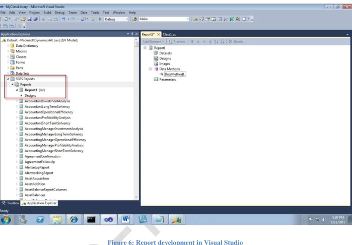Click the Cut scissors icon
The height and width of the screenshot is (245, 352).
pos(43,19)
